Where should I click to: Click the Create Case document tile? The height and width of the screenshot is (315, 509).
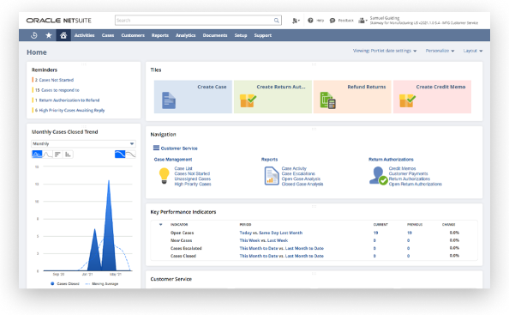pyautogui.click(x=193, y=97)
